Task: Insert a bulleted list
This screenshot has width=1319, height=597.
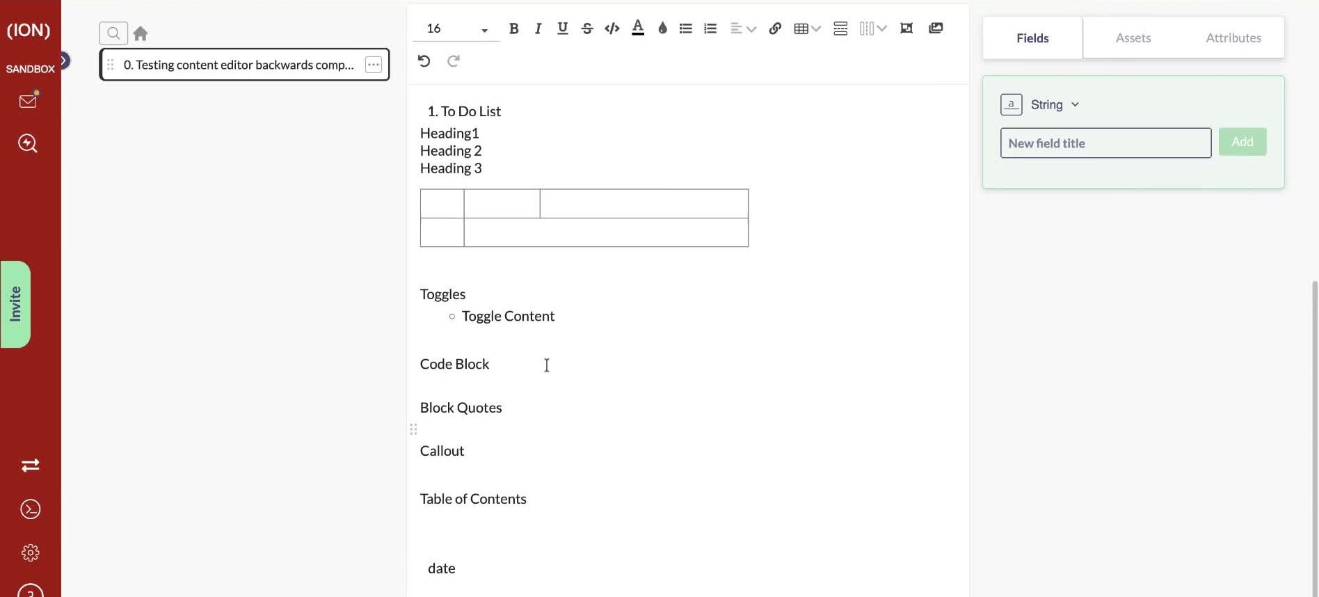Action: coord(686,29)
